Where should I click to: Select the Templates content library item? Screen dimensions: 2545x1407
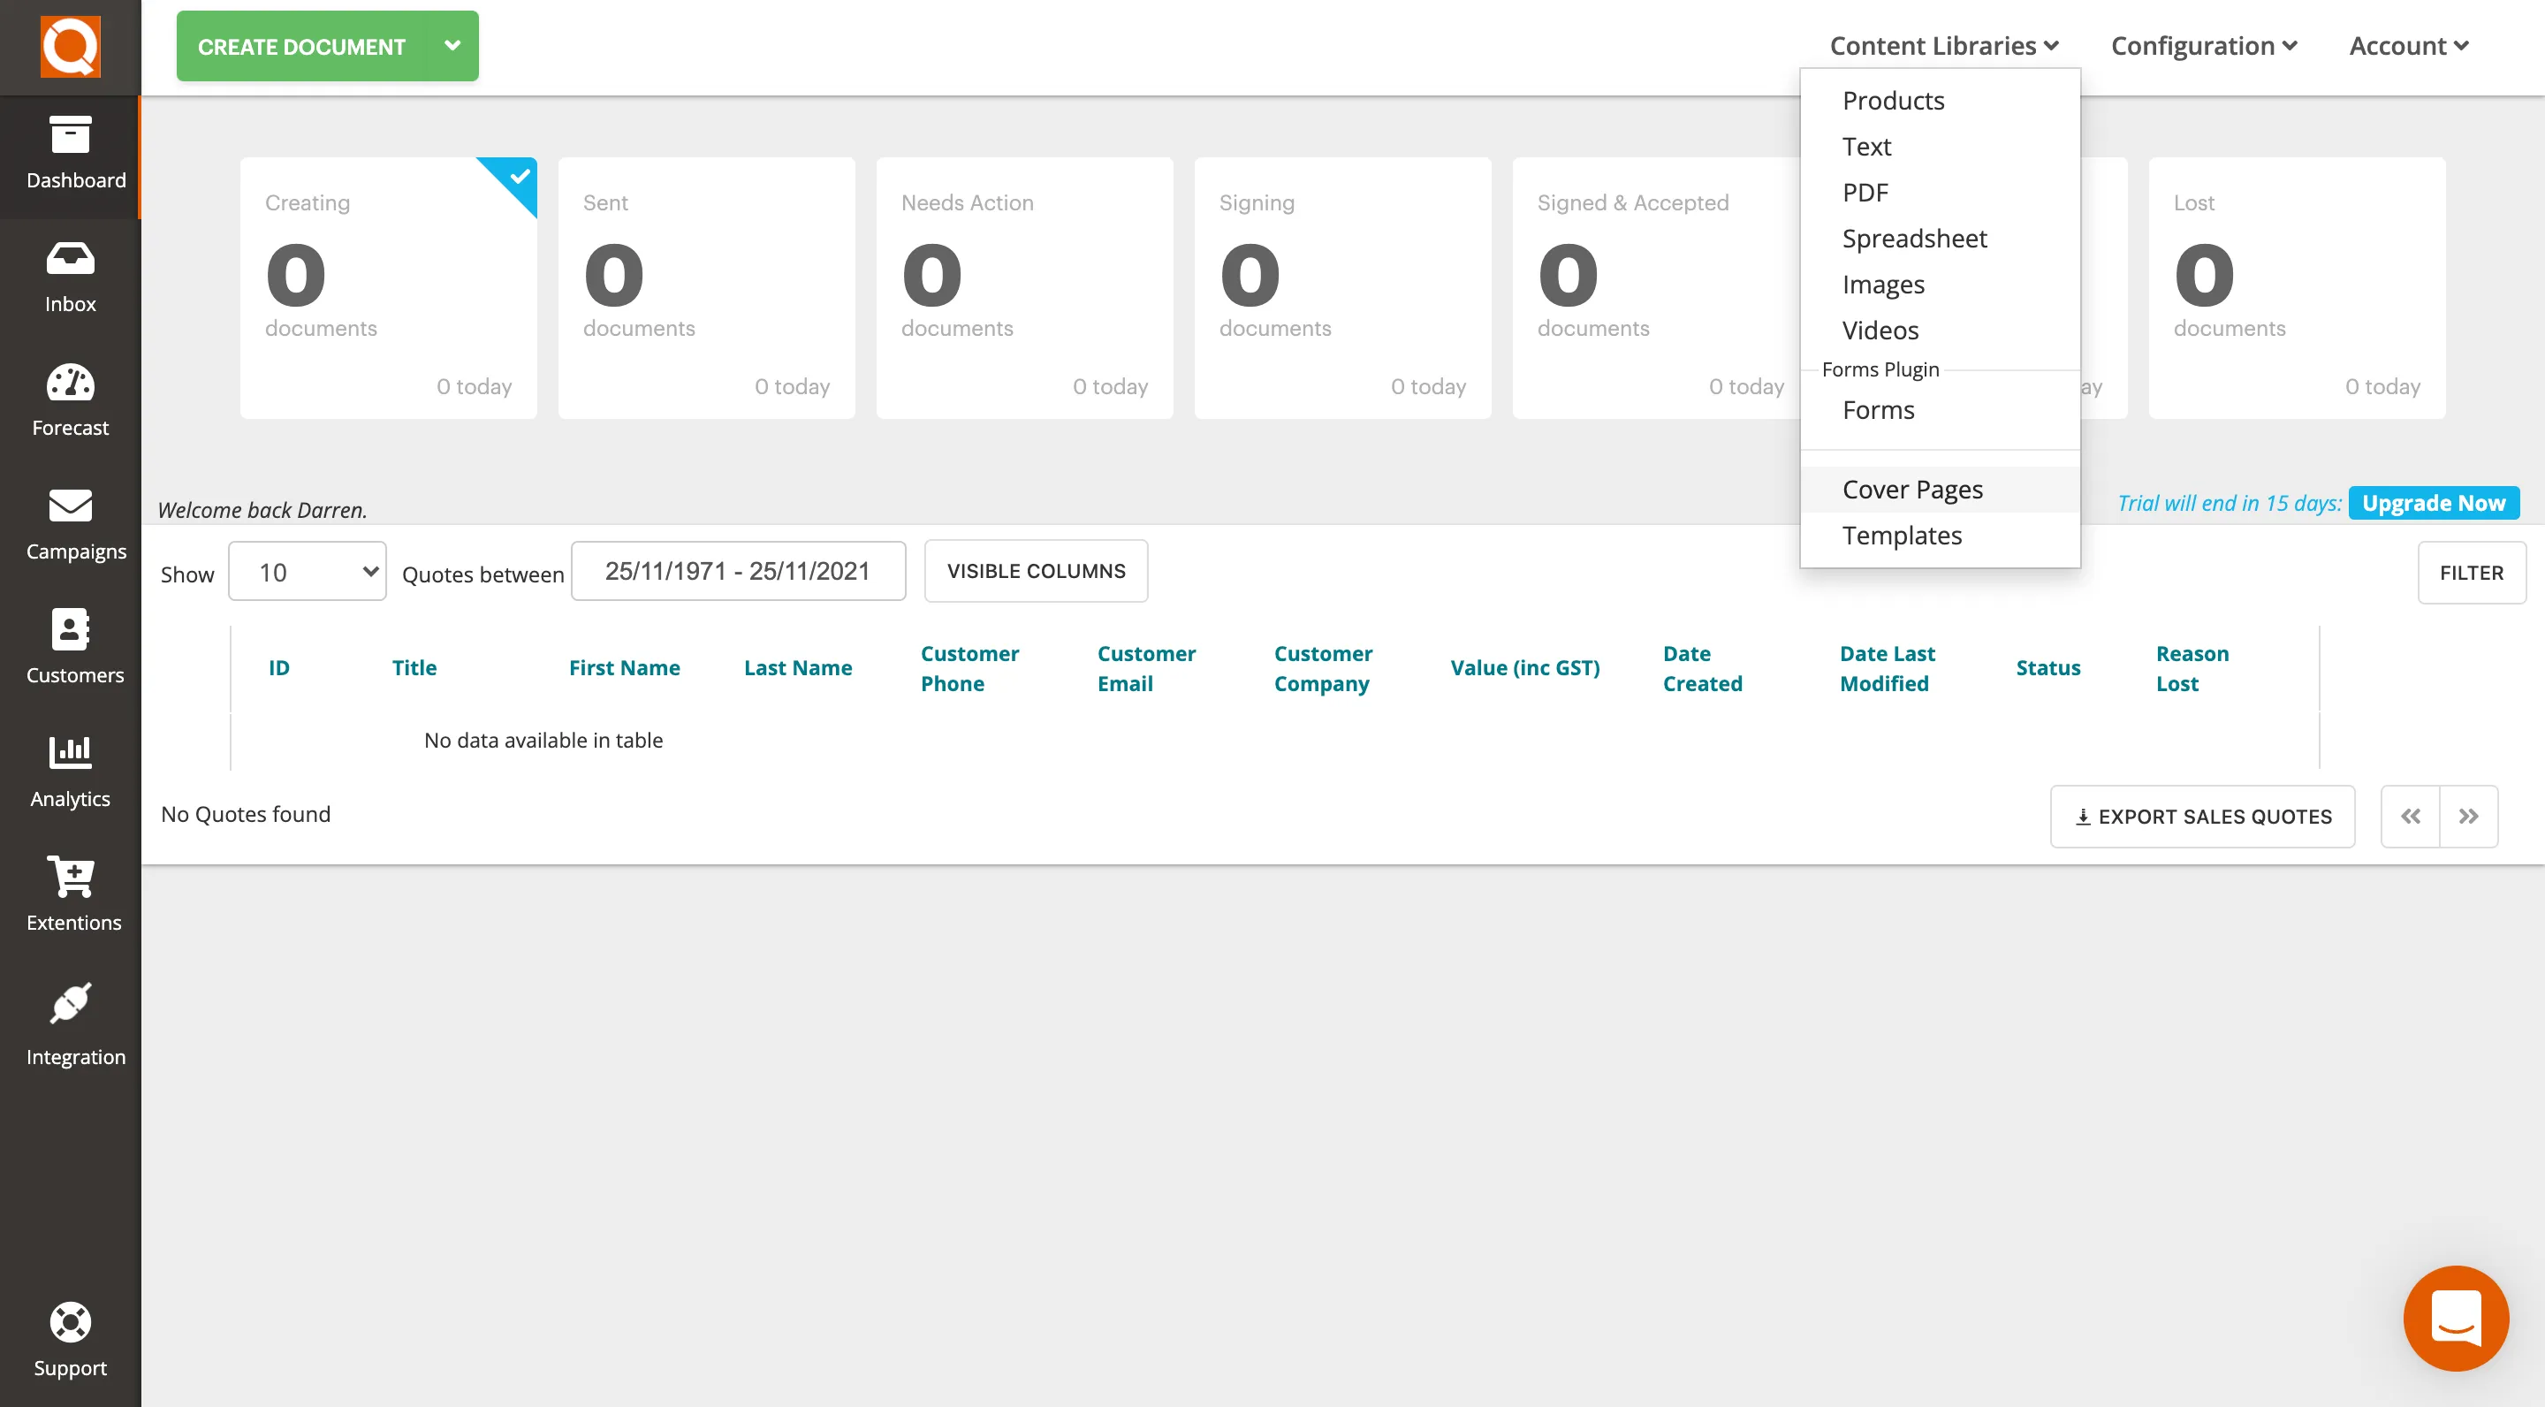pos(1903,534)
